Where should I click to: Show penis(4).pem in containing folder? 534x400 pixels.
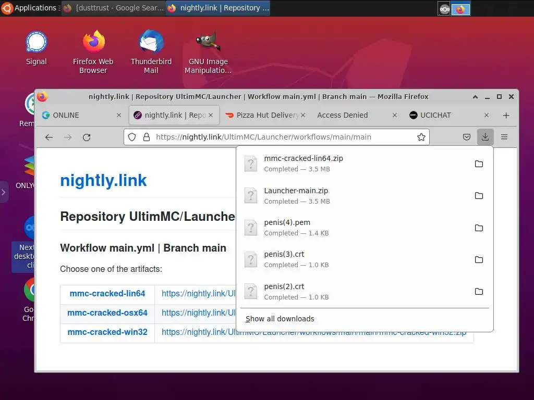[479, 228]
